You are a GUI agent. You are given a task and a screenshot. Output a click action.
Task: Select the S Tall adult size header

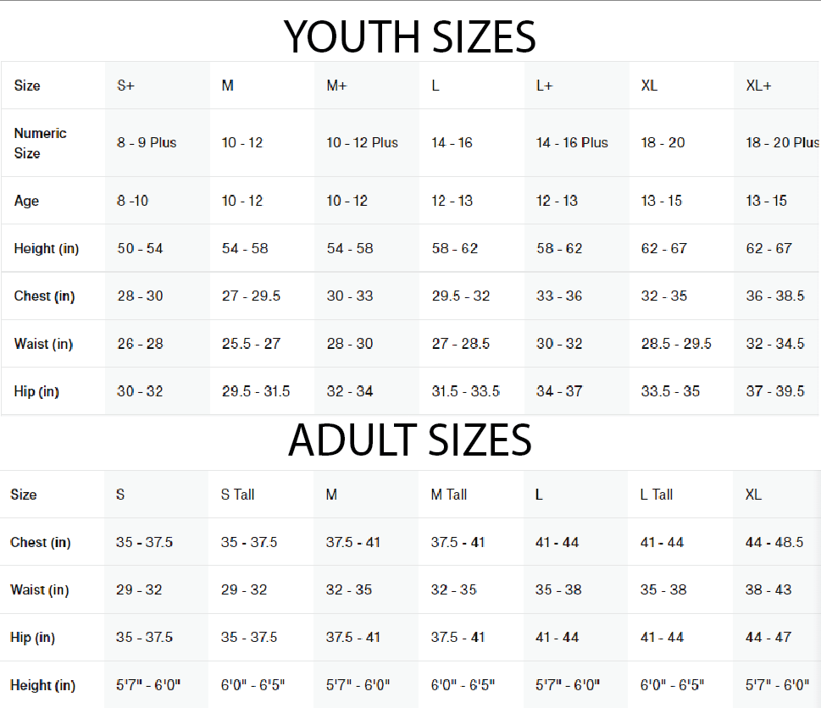237,495
